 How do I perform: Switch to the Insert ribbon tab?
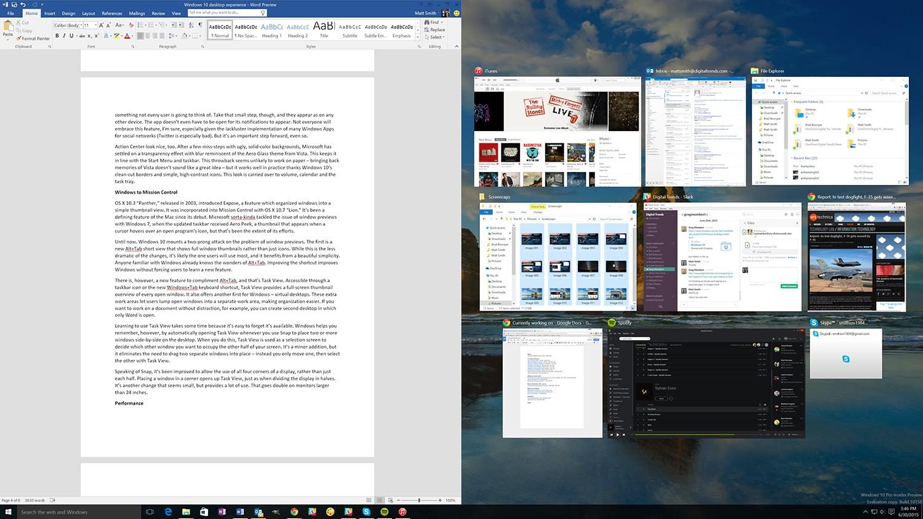(x=50, y=14)
